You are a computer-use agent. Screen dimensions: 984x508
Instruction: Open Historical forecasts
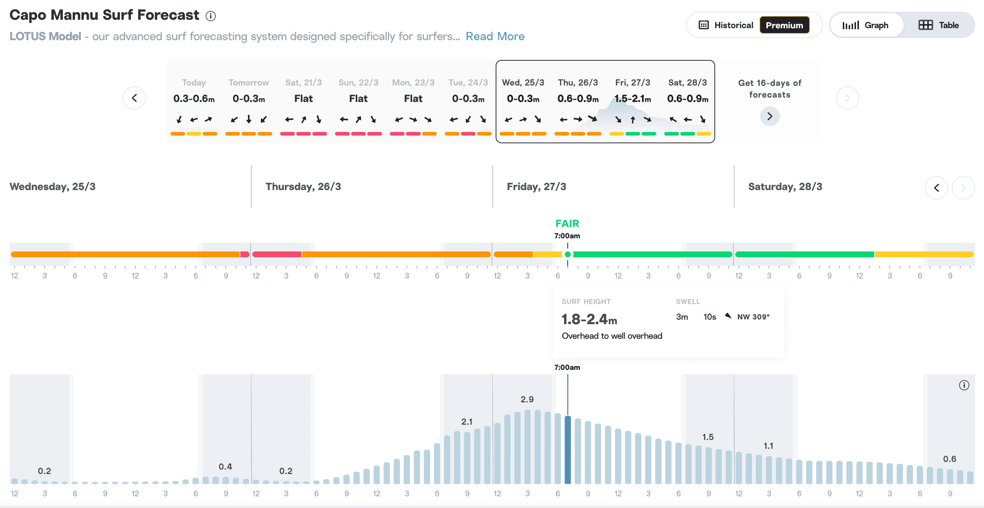pos(726,25)
